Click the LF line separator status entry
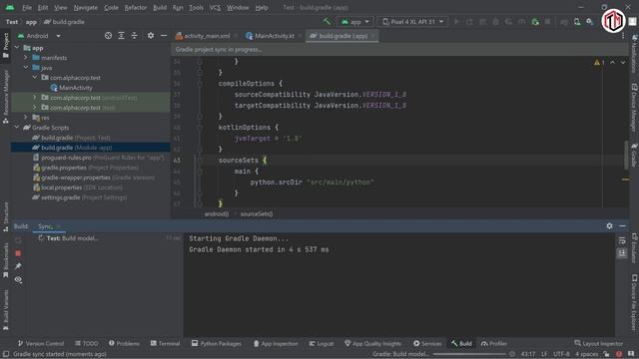Screen dimensions: 639x359 pos(544,354)
